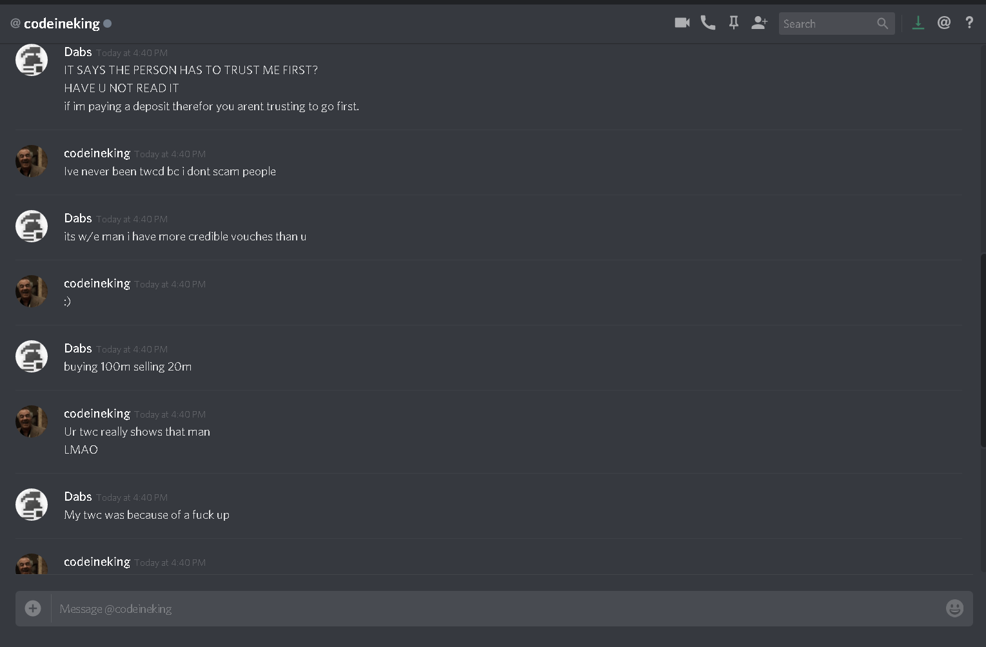This screenshot has height=647, width=986.
Task: Click codeineking avatar beside LMAO message
Action: (x=32, y=421)
